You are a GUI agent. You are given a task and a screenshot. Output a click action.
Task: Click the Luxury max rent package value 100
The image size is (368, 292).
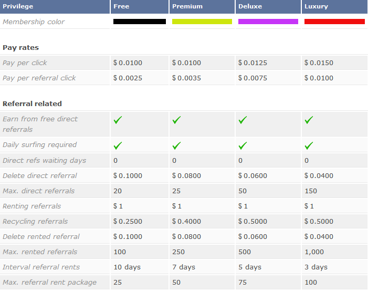tap(311, 283)
